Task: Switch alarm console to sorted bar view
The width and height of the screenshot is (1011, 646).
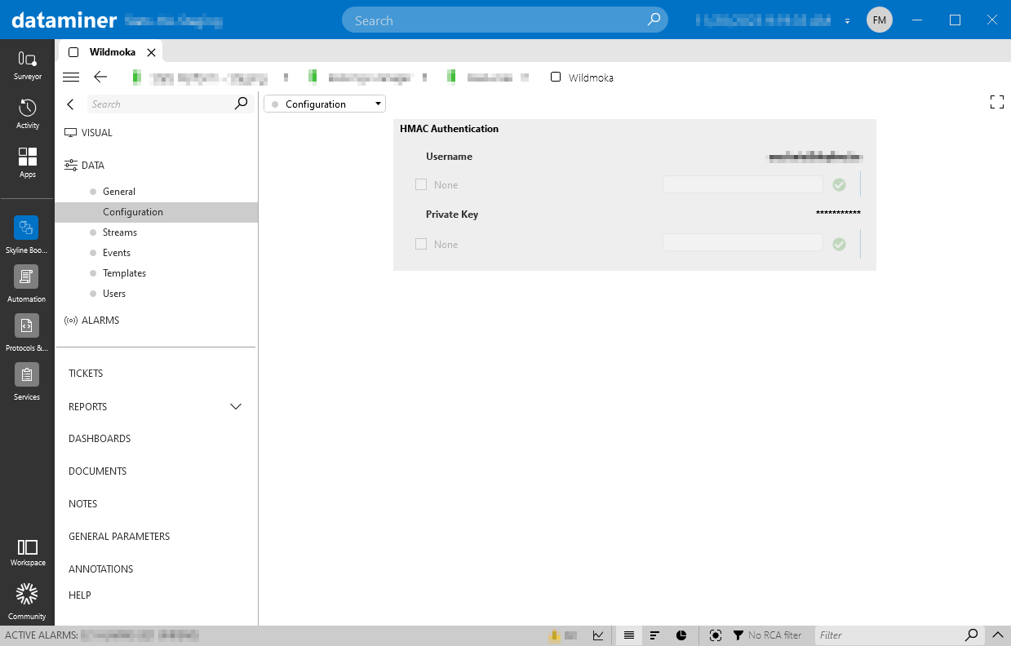Action: pos(654,635)
